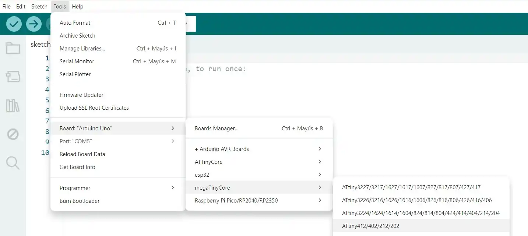The width and height of the screenshot is (528, 236).
Task: Select ATtiny3224/1624/1614/1604 board group
Action: (421, 213)
